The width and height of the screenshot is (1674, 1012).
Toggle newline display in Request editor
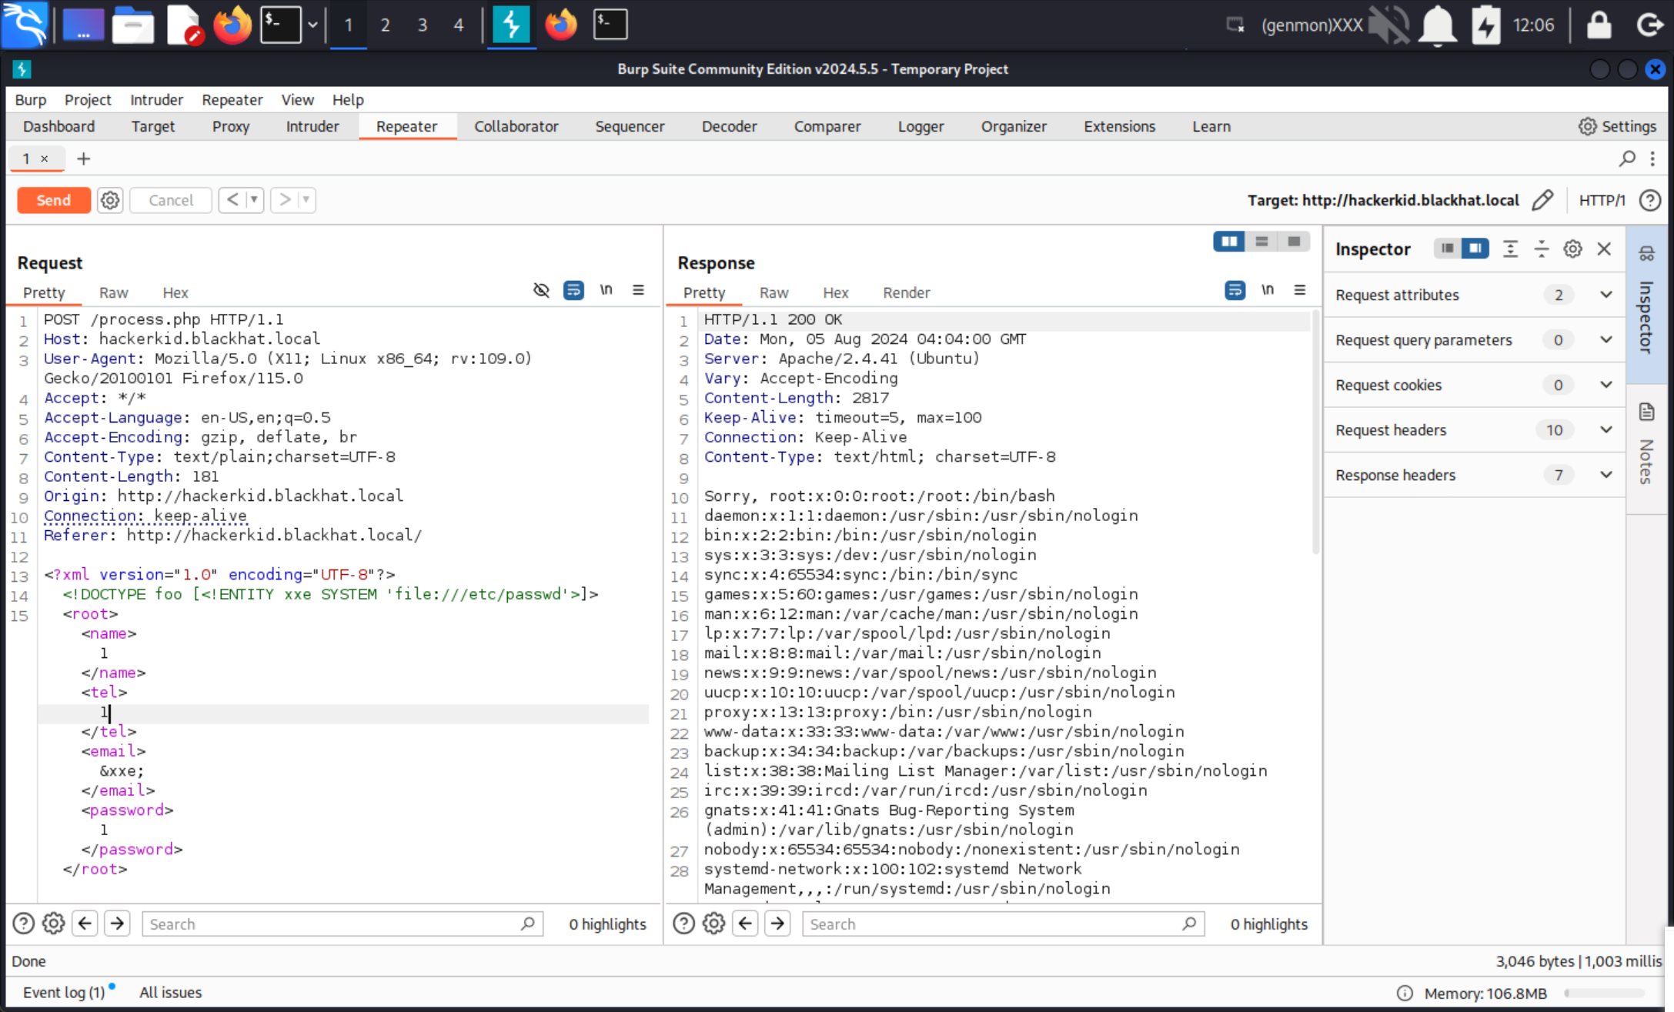(606, 290)
